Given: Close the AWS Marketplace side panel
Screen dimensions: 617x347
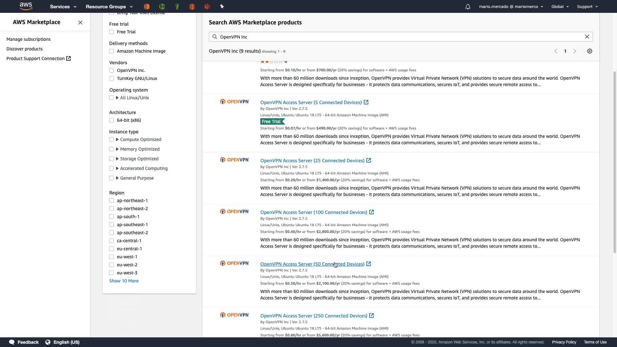Looking at the screenshot, I should (x=80, y=22).
